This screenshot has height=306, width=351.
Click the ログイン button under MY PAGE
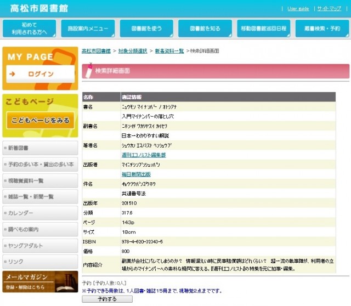click(x=40, y=74)
